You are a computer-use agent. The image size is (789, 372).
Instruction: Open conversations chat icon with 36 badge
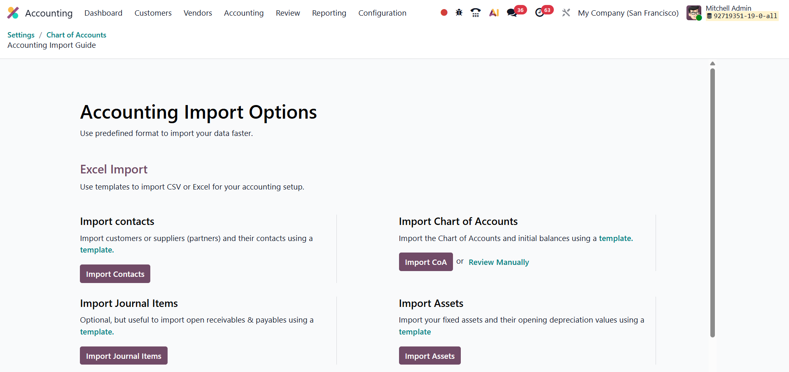pos(512,13)
